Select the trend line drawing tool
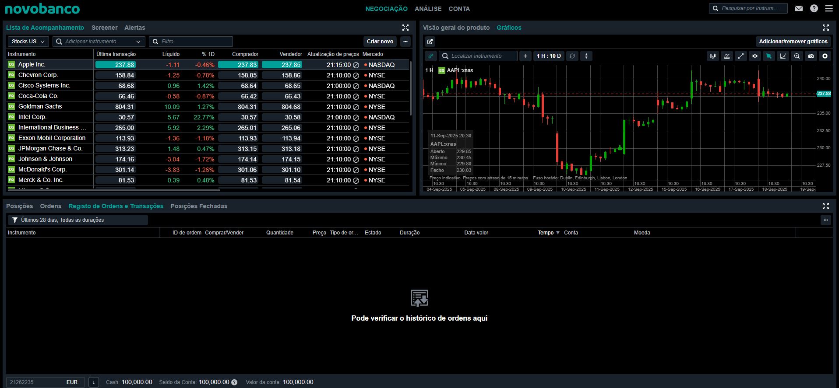Screen dimensions: 839x388 point(741,56)
